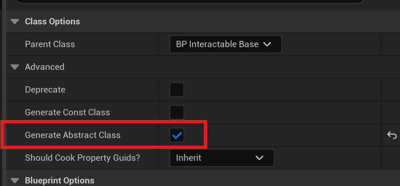This screenshot has height=186, width=400.
Task: Click the chevron beside BP Interactable Base
Action: (x=267, y=44)
